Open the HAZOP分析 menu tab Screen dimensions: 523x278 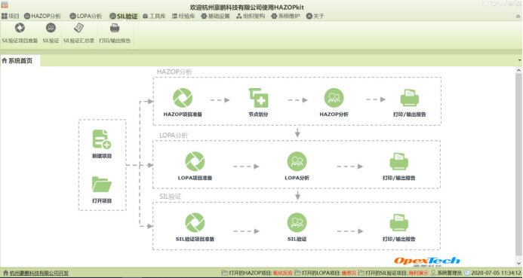42,16
